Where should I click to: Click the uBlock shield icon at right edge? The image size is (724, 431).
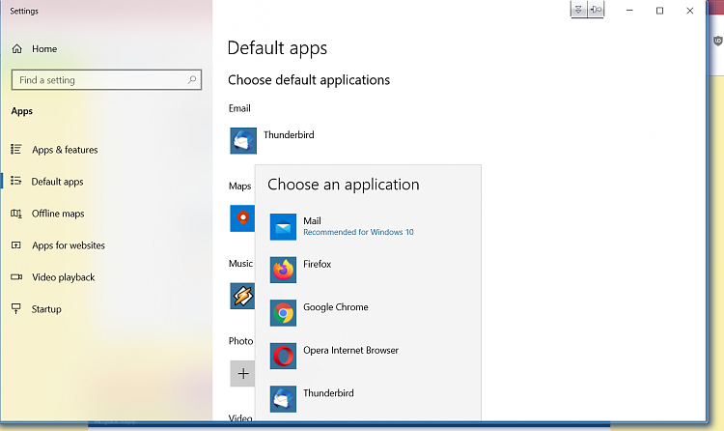(x=717, y=42)
